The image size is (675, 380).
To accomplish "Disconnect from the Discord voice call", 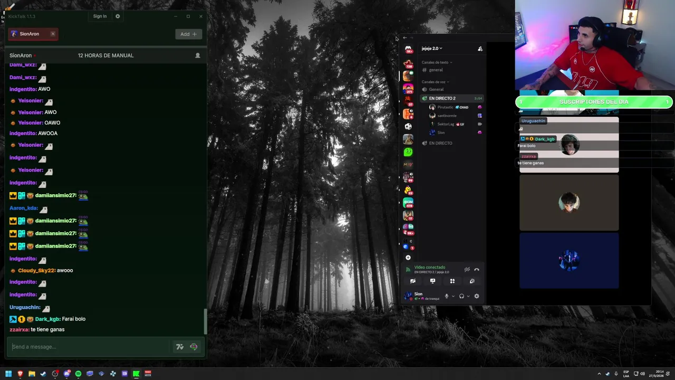I will pos(477,270).
